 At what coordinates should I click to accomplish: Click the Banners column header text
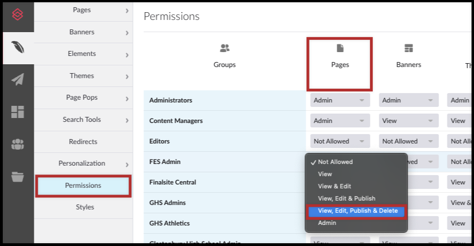click(409, 65)
